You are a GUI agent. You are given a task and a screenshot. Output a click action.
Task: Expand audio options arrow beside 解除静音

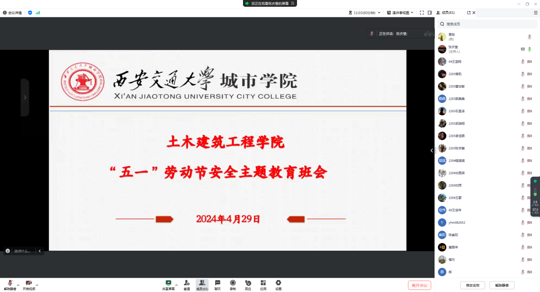click(x=18, y=285)
